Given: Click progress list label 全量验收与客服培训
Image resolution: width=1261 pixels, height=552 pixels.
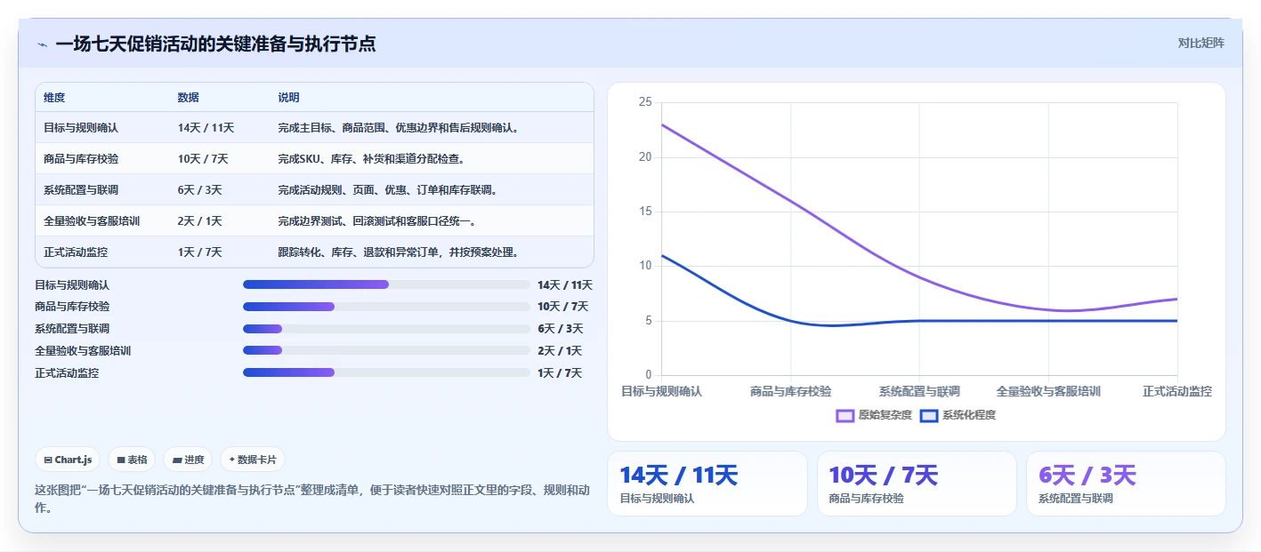Looking at the screenshot, I should pyautogui.click(x=83, y=351).
